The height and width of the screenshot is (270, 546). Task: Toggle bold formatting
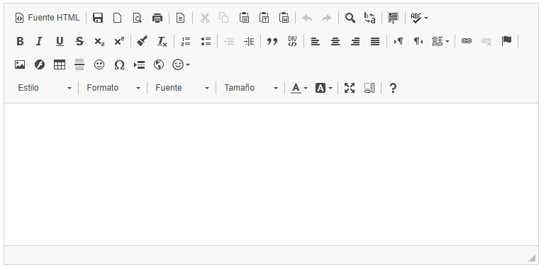(20, 41)
